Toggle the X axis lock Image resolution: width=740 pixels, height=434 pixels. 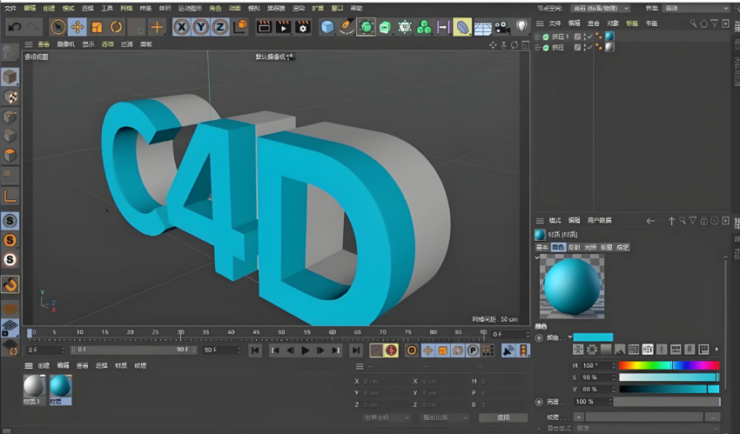(x=181, y=27)
